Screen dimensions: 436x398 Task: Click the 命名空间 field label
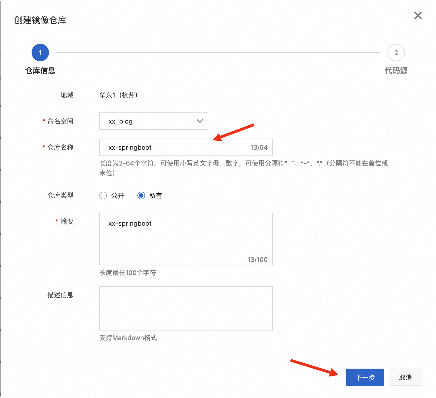click(x=60, y=121)
